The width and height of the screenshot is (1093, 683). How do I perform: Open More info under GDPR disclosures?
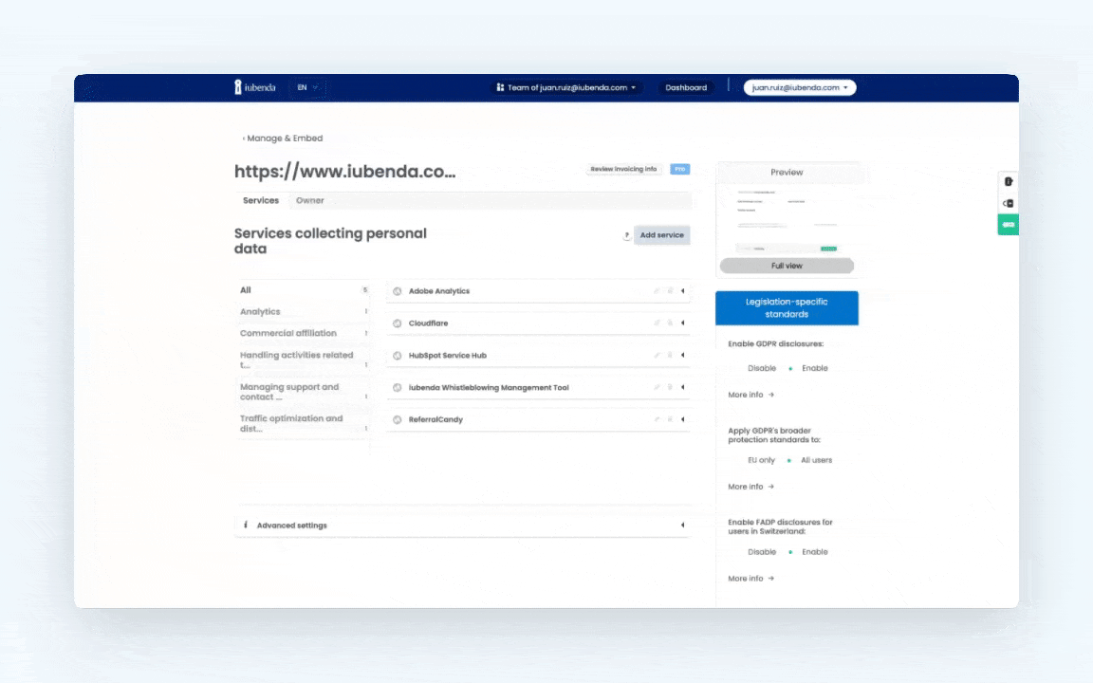750,395
